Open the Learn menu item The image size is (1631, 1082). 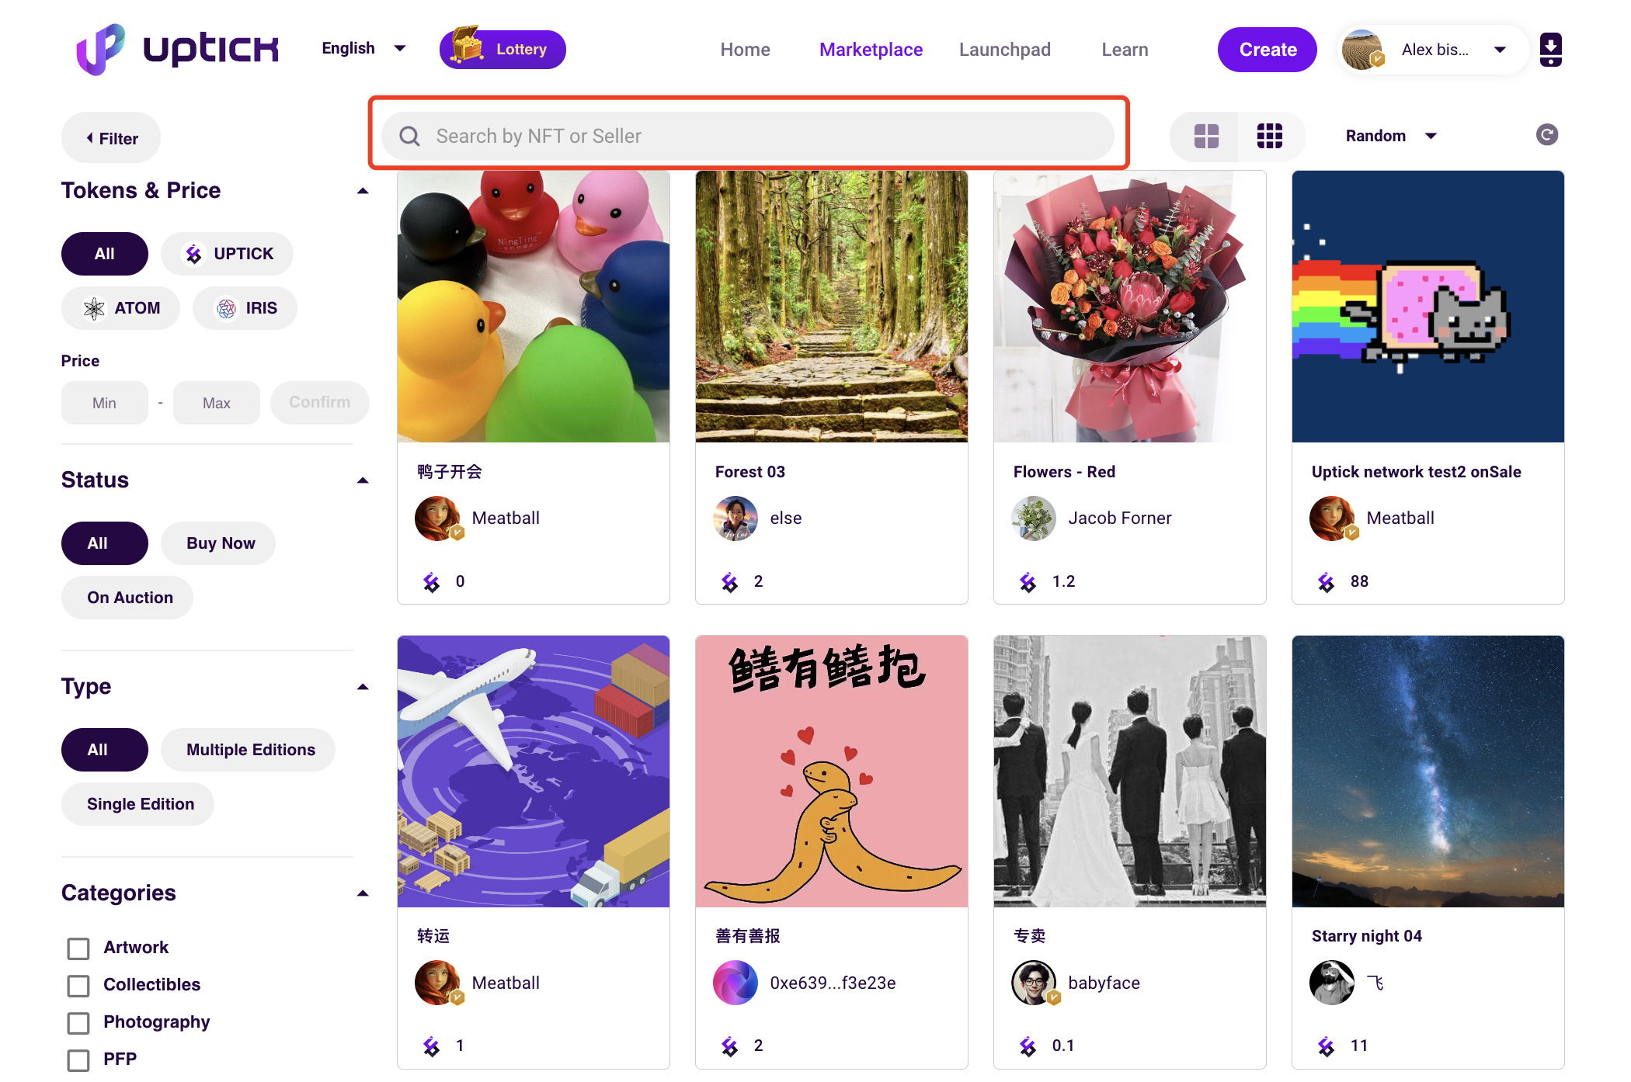[x=1124, y=50]
